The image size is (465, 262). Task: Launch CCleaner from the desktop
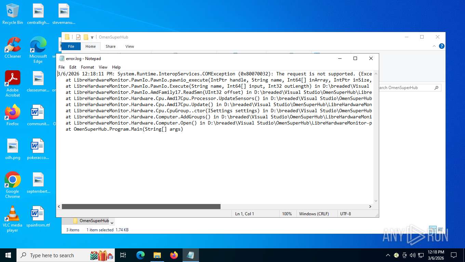pos(13,48)
